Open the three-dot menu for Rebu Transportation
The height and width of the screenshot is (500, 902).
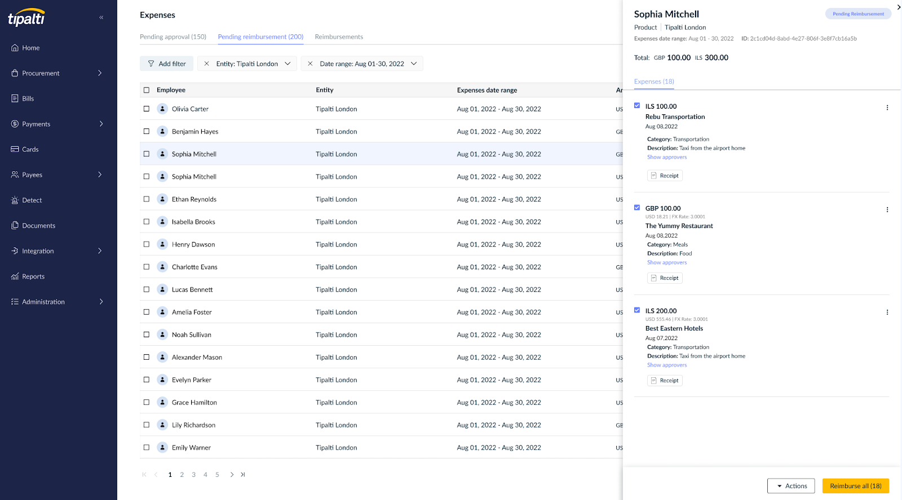click(887, 108)
